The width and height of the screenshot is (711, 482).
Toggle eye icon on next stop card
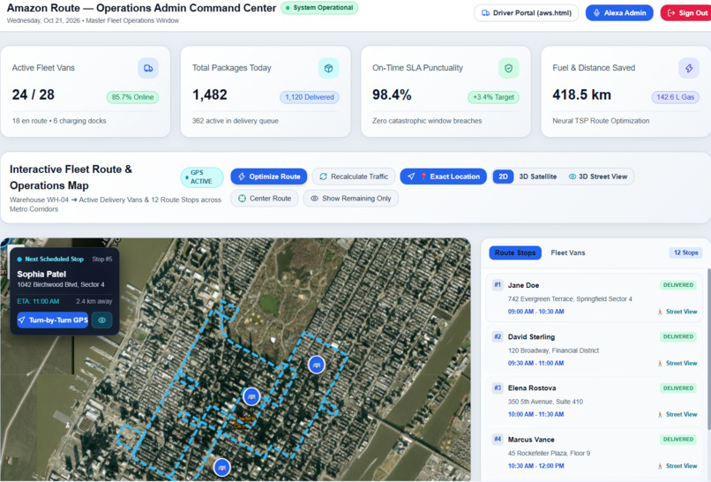coord(102,320)
